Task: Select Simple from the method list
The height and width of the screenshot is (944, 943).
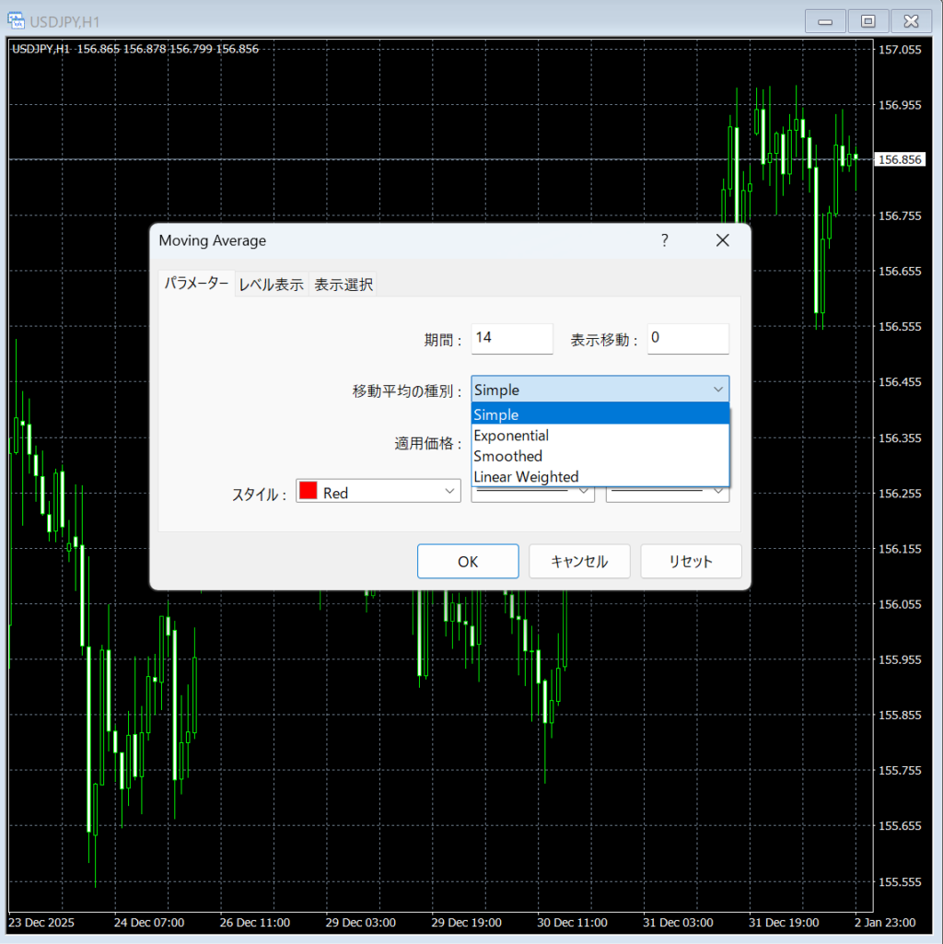Action: 599,415
